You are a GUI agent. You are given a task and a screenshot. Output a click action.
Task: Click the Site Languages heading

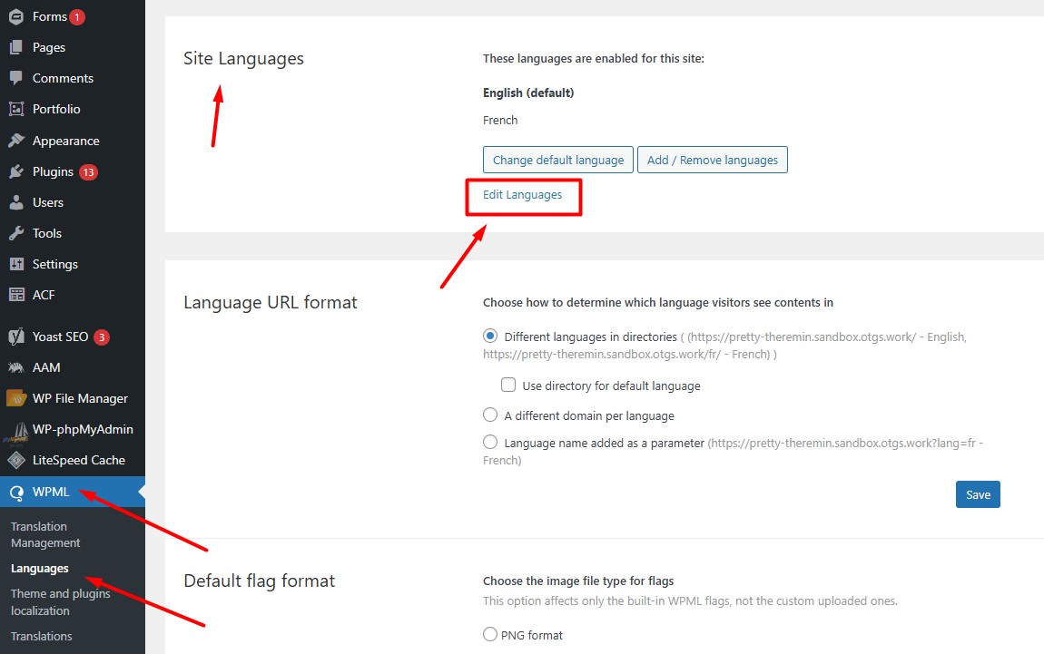coord(243,59)
